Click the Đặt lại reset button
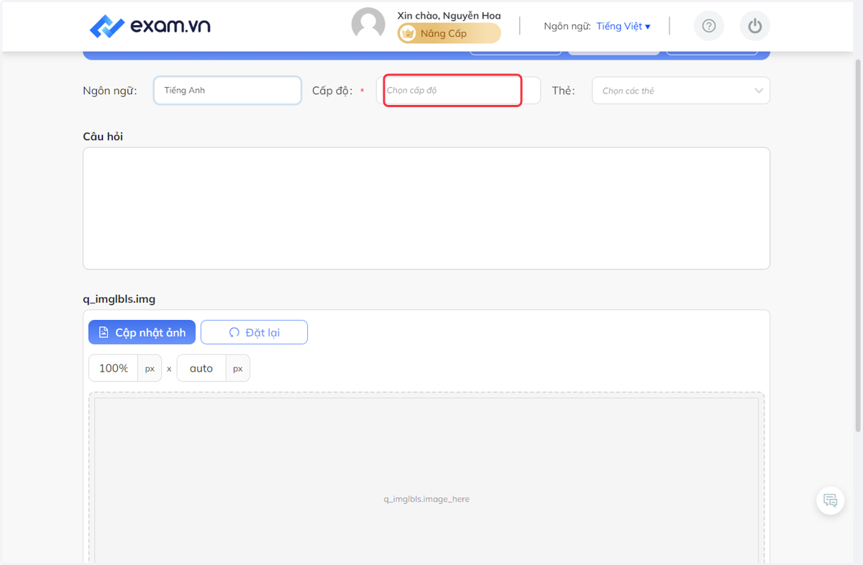Screen dimensions: 863x565 [x=254, y=332]
